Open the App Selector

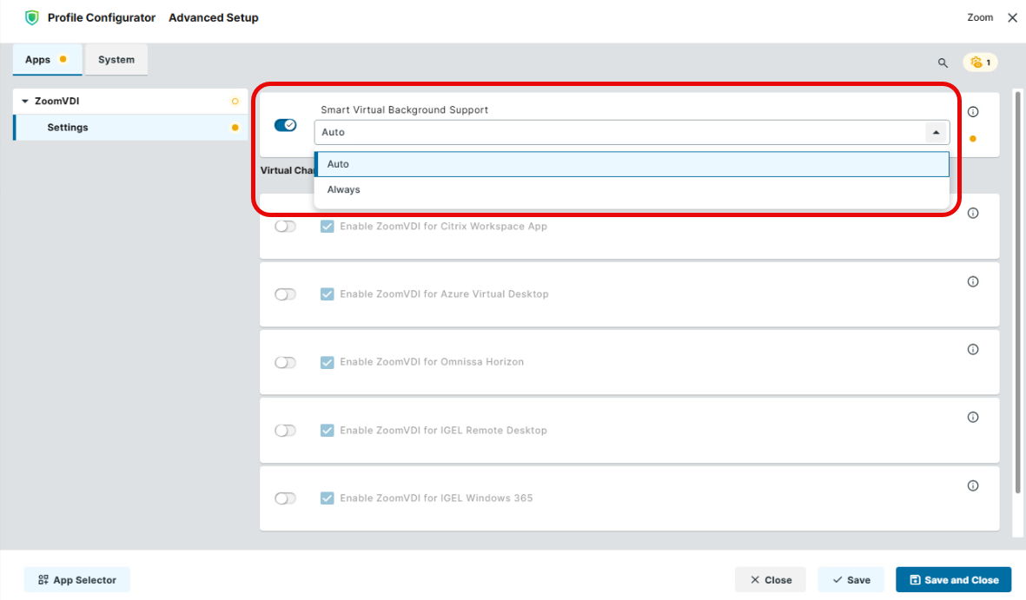pyautogui.click(x=77, y=580)
